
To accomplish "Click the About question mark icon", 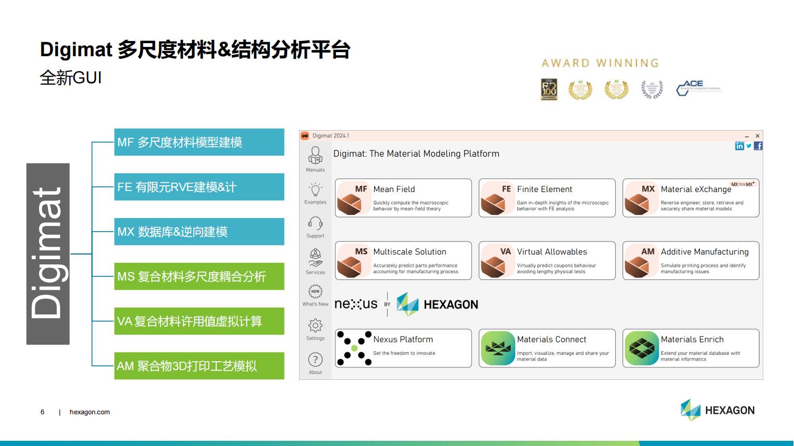I will coord(315,360).
